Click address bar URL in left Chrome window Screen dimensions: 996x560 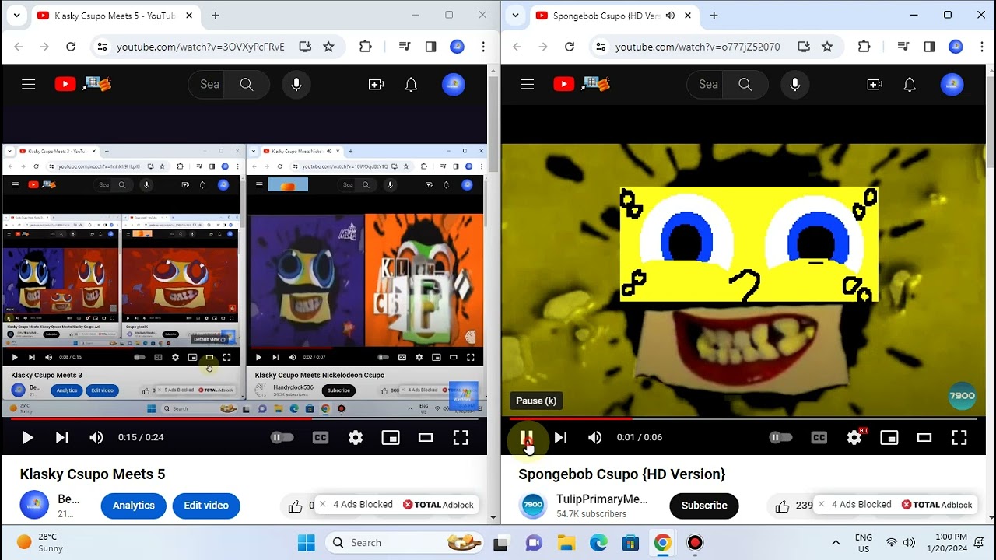(x=201, y=47)
